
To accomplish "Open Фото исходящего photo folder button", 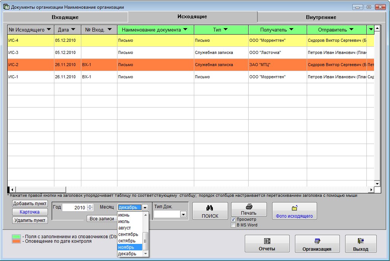I will (x=294, y=211).
